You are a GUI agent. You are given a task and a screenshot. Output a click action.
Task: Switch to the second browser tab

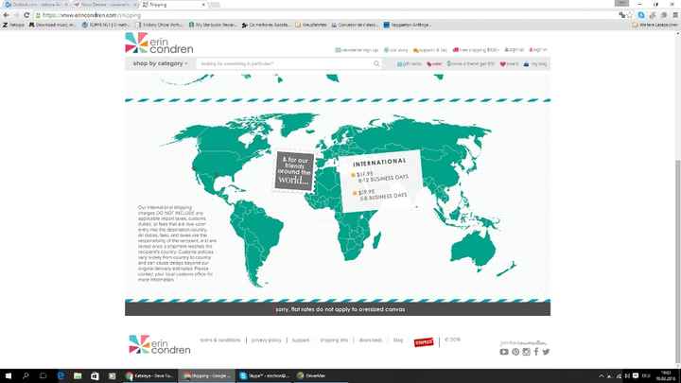point(105,5)
